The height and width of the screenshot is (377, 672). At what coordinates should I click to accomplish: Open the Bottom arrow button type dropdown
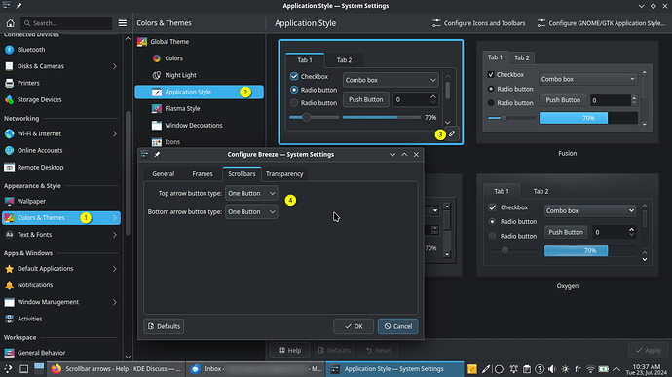[251, 211]
